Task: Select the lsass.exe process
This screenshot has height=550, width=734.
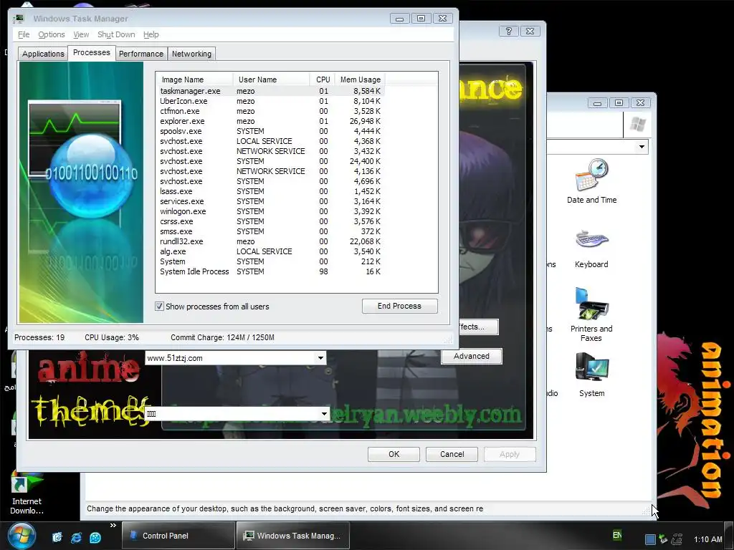Action: [x=270, y=191]
